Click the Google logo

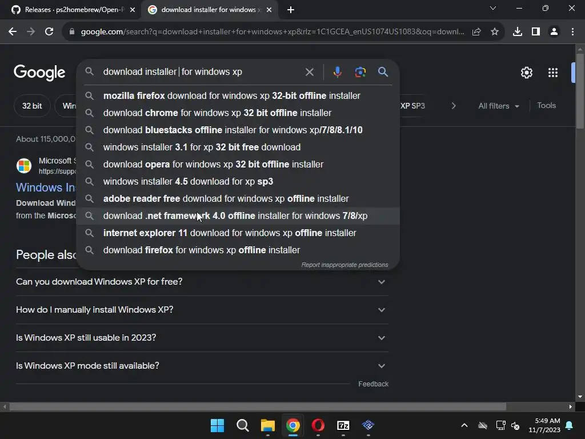point(39,73)
